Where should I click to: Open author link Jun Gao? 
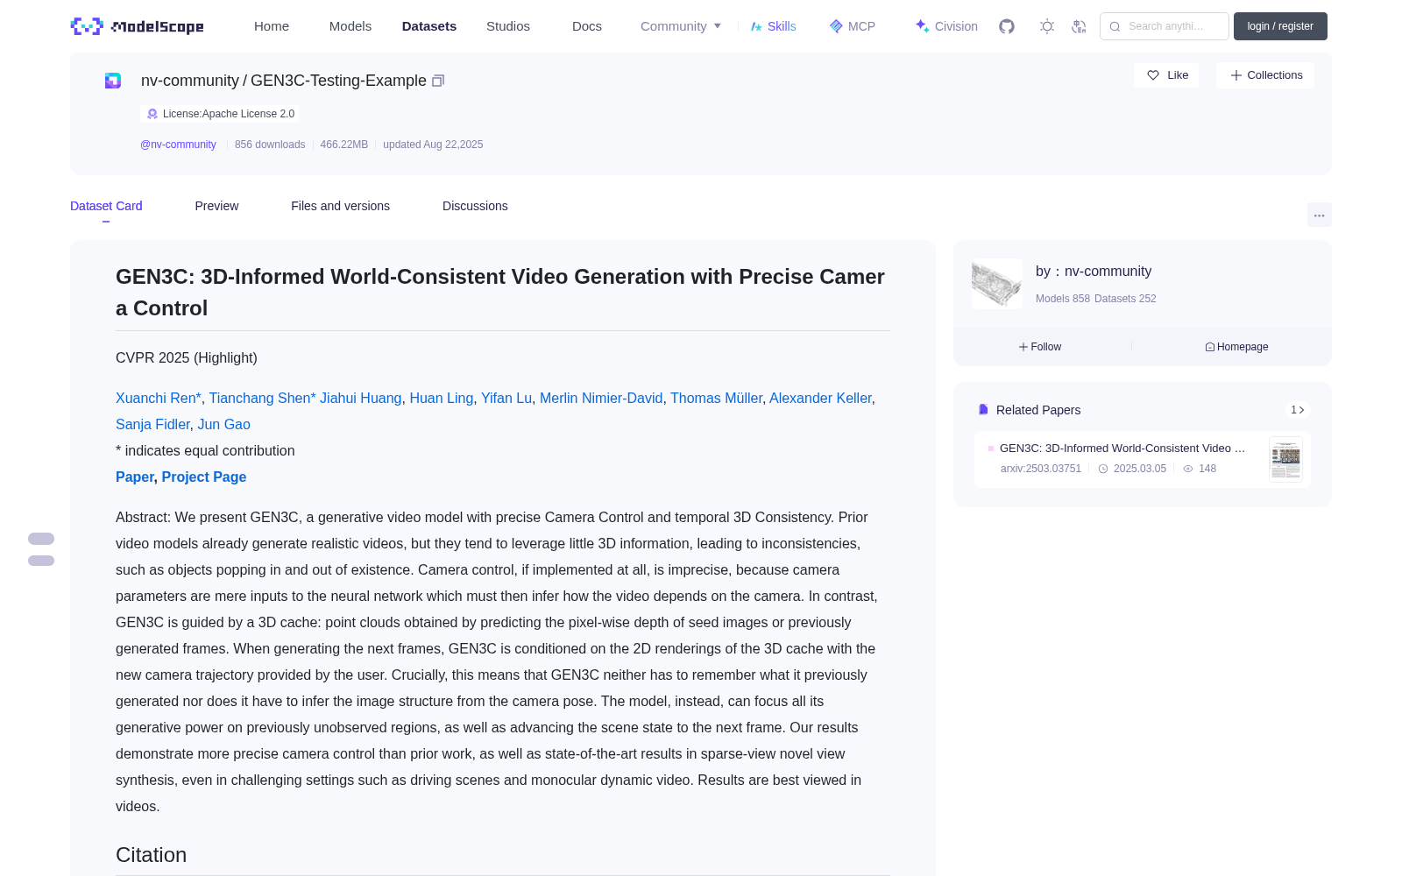tap(223, 424)
